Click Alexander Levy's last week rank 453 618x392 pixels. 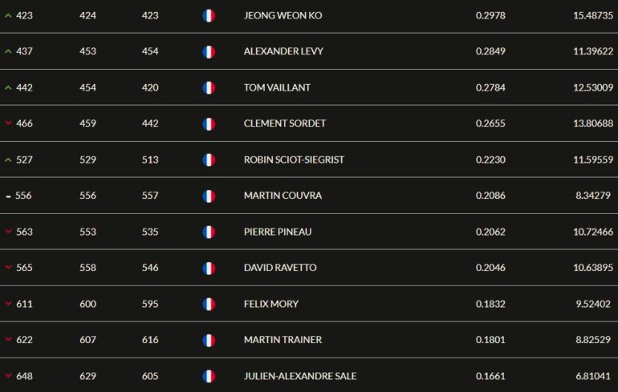coord(87,51)
